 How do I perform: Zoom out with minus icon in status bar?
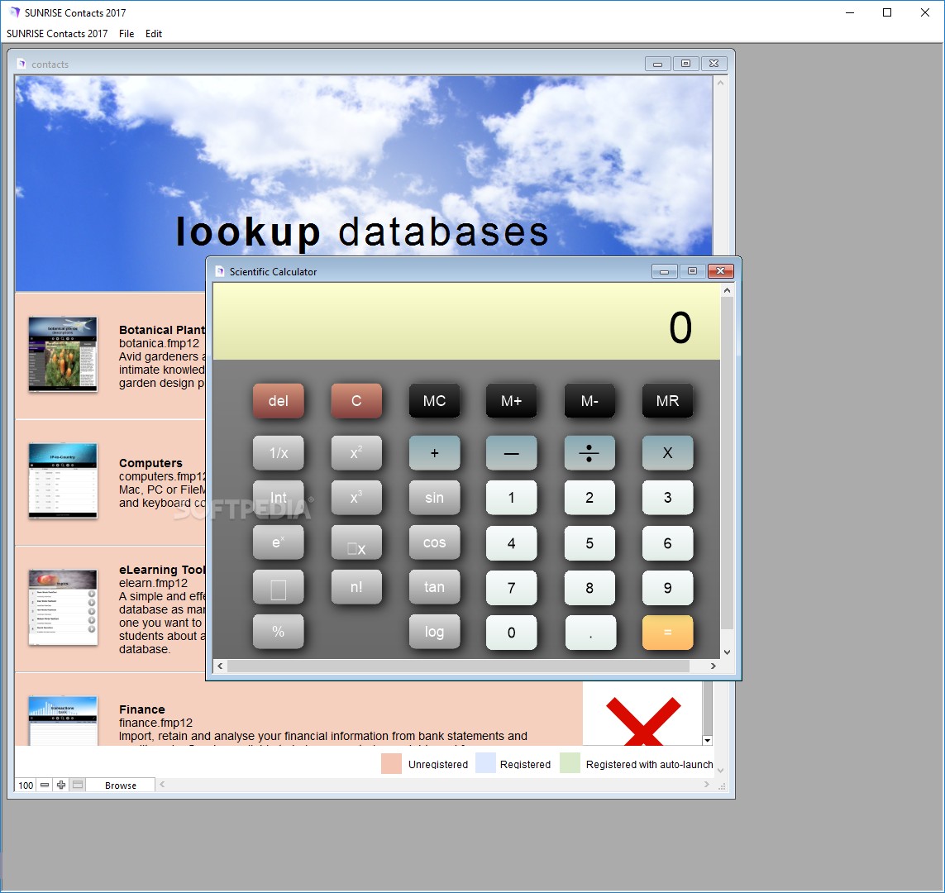click(x=45, y=785)
